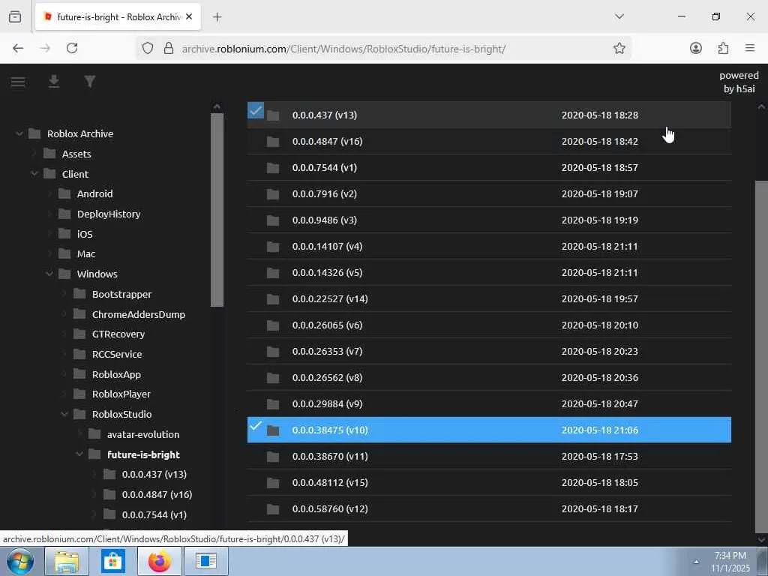Open the 0.0.0.22527 (v14) folder link
This screenshot has height=576, width=768.
pyautogui.click(x=330, y=298)
